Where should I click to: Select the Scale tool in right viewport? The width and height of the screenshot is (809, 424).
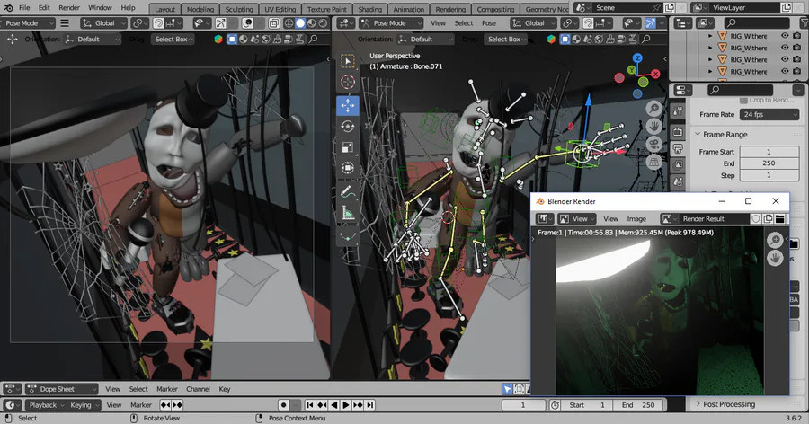348,147
